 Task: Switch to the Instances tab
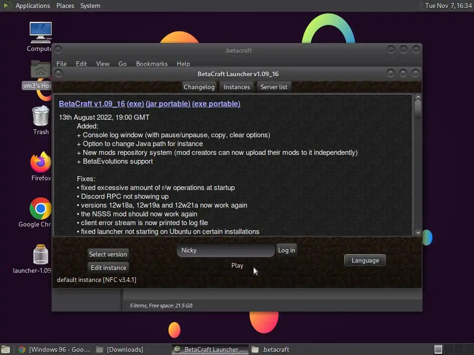[237, 87]
